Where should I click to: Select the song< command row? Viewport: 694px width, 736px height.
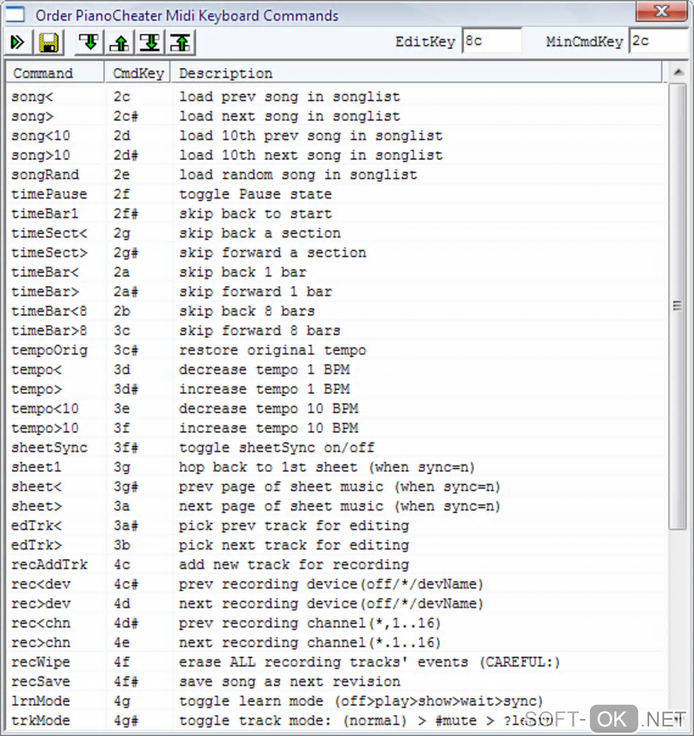337,97
